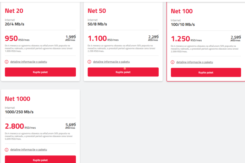This screenshot has height=163, width=245.
Task: Buy the Net 50 package with Kupite paket
Action: tap(123, 72)
